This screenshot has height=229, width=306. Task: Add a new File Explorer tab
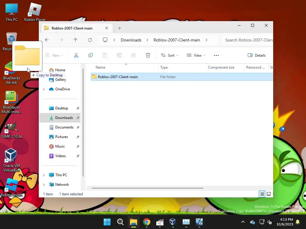click(120, 28)
